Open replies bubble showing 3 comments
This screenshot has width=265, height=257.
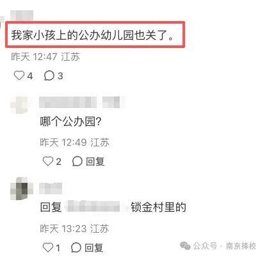pos(49,75)
